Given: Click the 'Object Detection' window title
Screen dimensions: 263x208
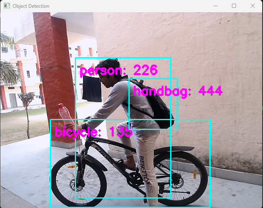Looking at the screenshot, I should click(31, 6).
